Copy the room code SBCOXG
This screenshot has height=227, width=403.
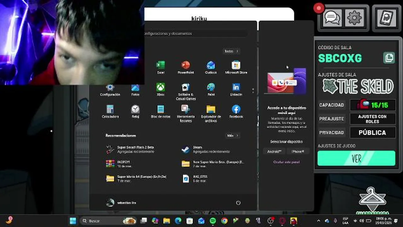pos(389,58)
